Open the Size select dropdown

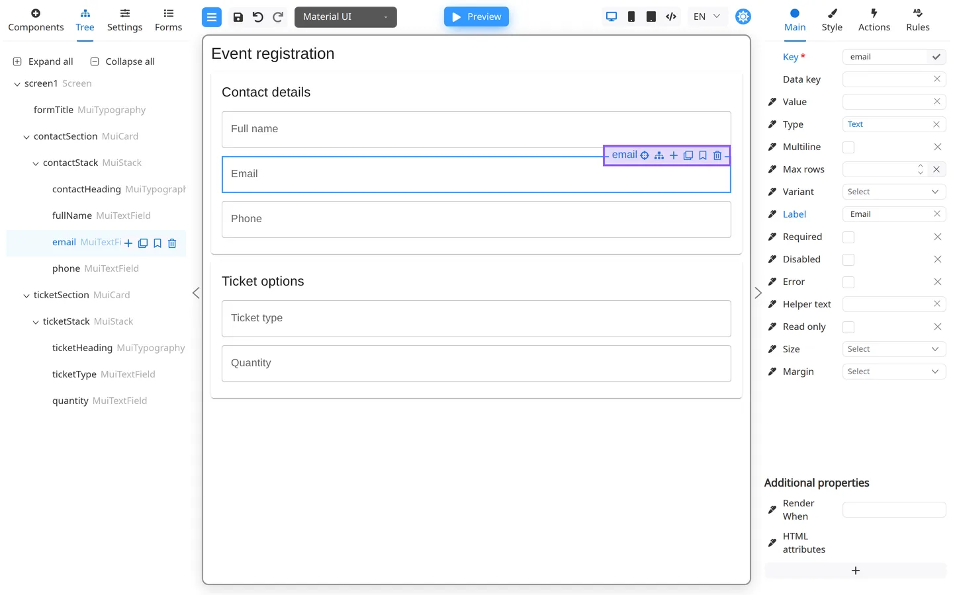[x=894, y=349]
